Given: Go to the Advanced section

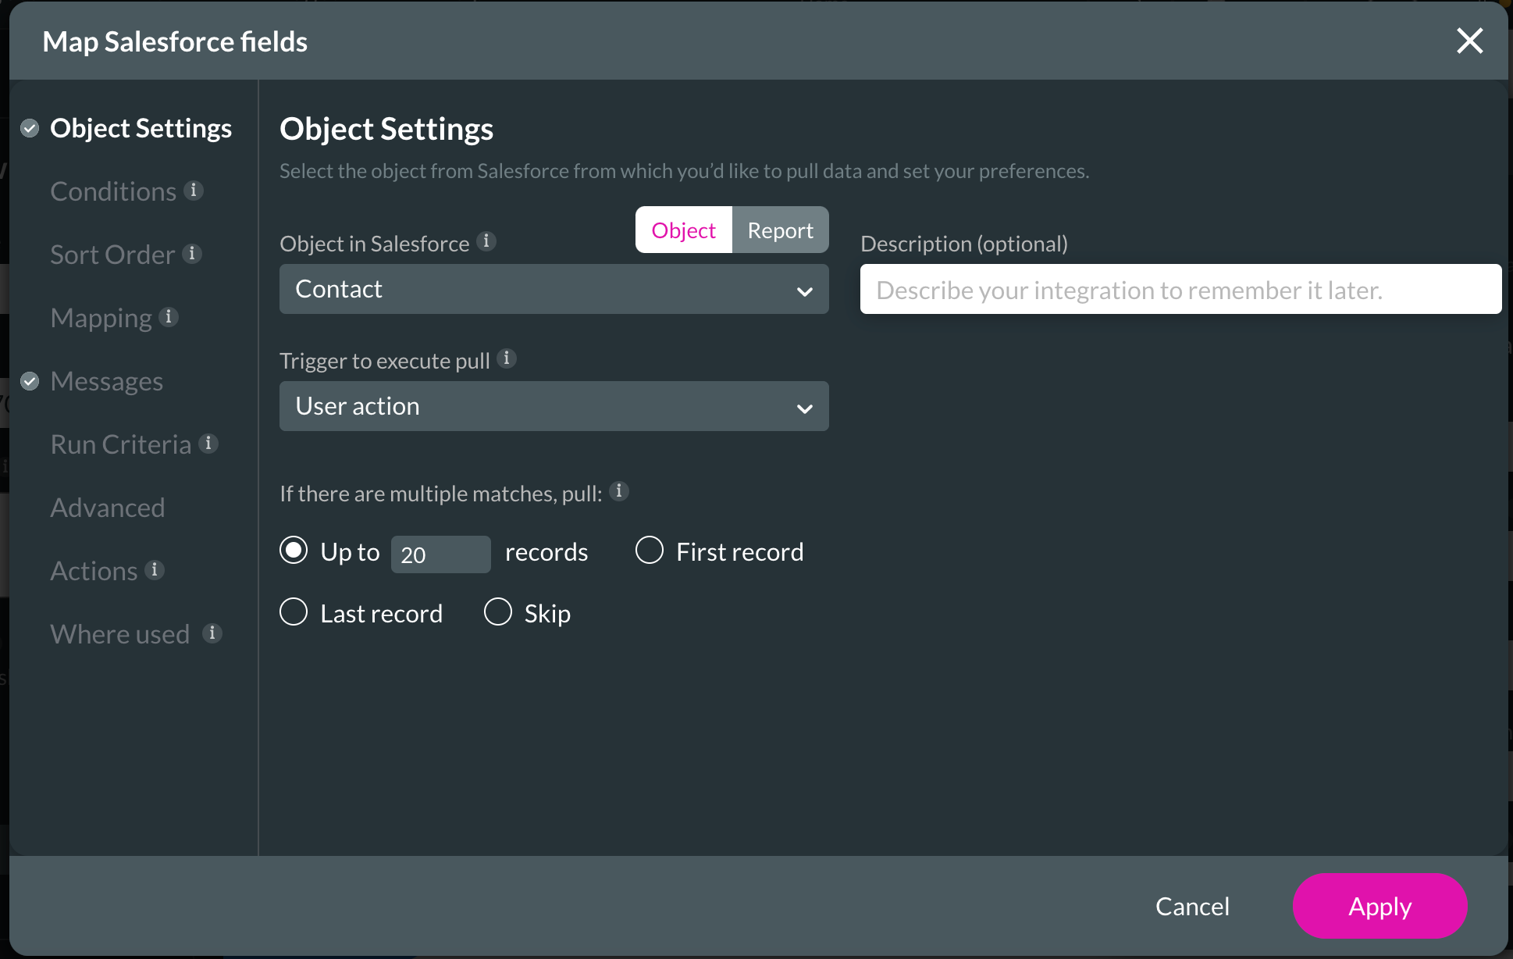Looking at the screenshot, I should [108, 508].
